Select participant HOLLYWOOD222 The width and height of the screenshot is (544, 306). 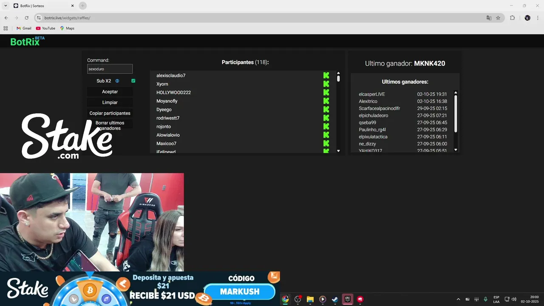(x=173, y=93)
